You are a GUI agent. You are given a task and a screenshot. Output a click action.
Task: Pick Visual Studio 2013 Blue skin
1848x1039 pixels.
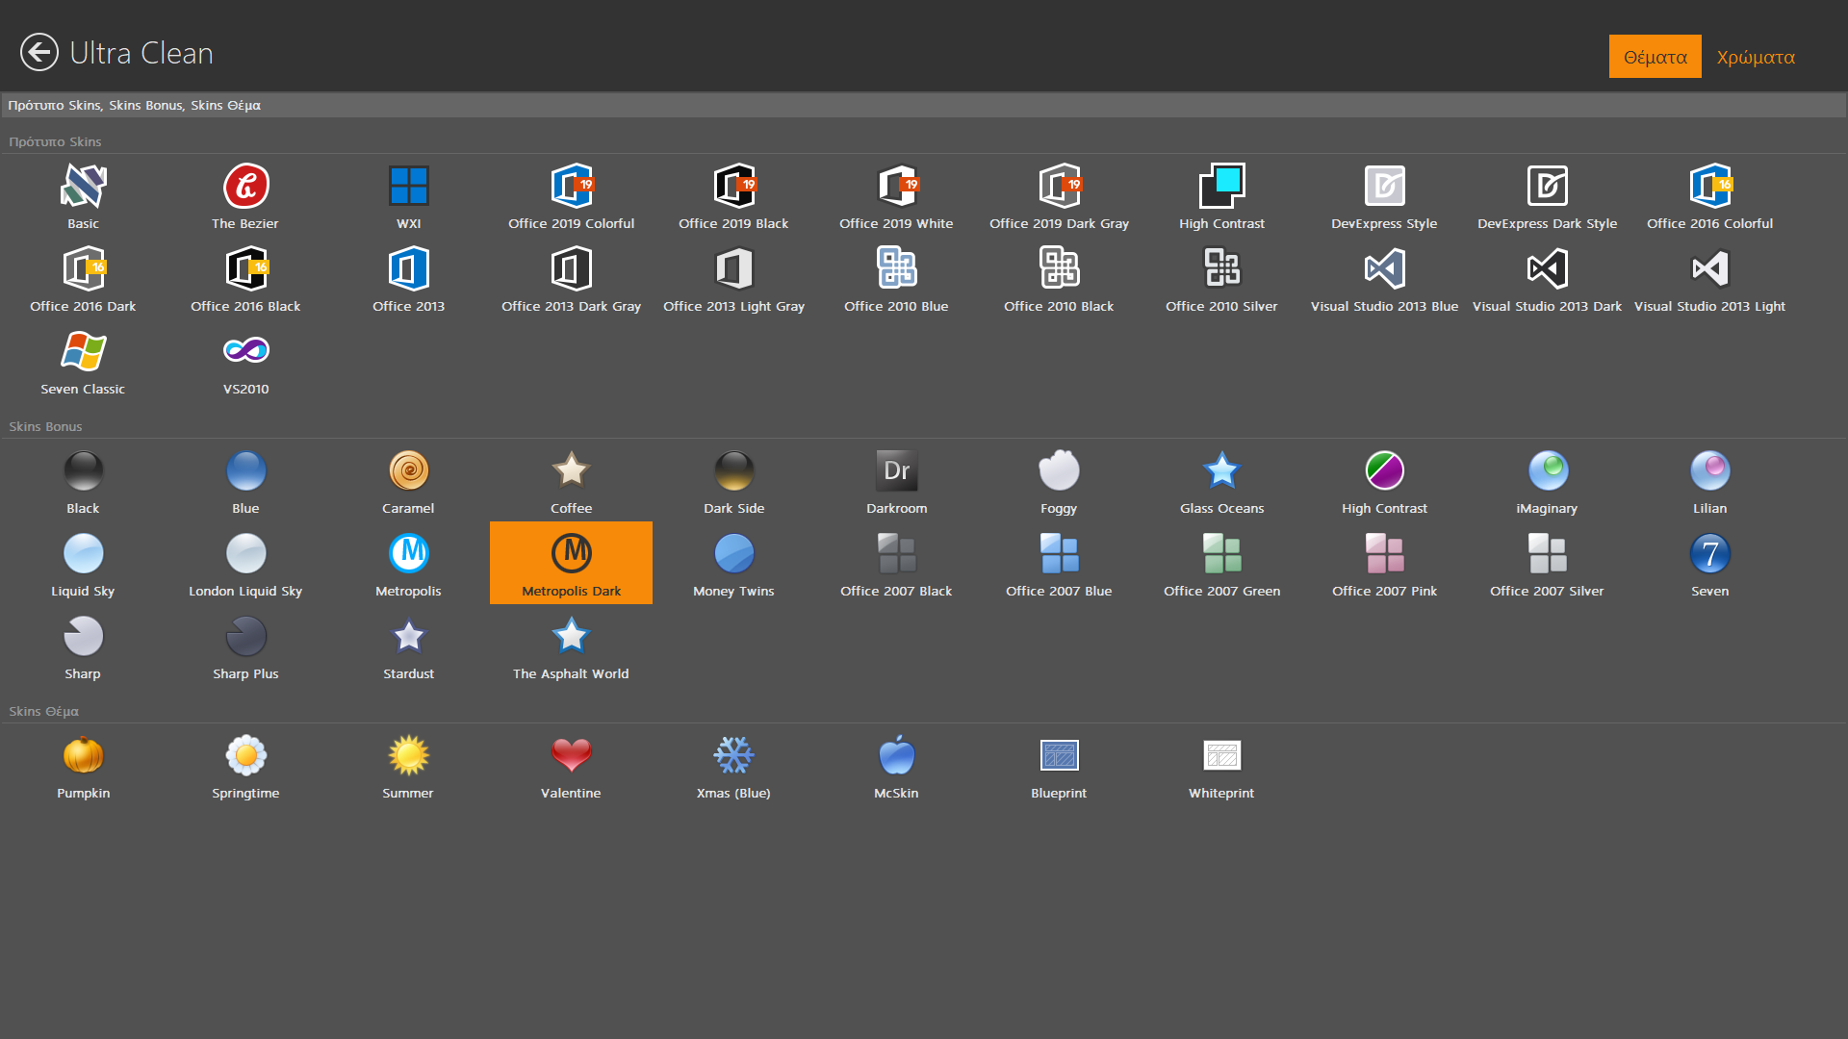tap(1384, 269)
